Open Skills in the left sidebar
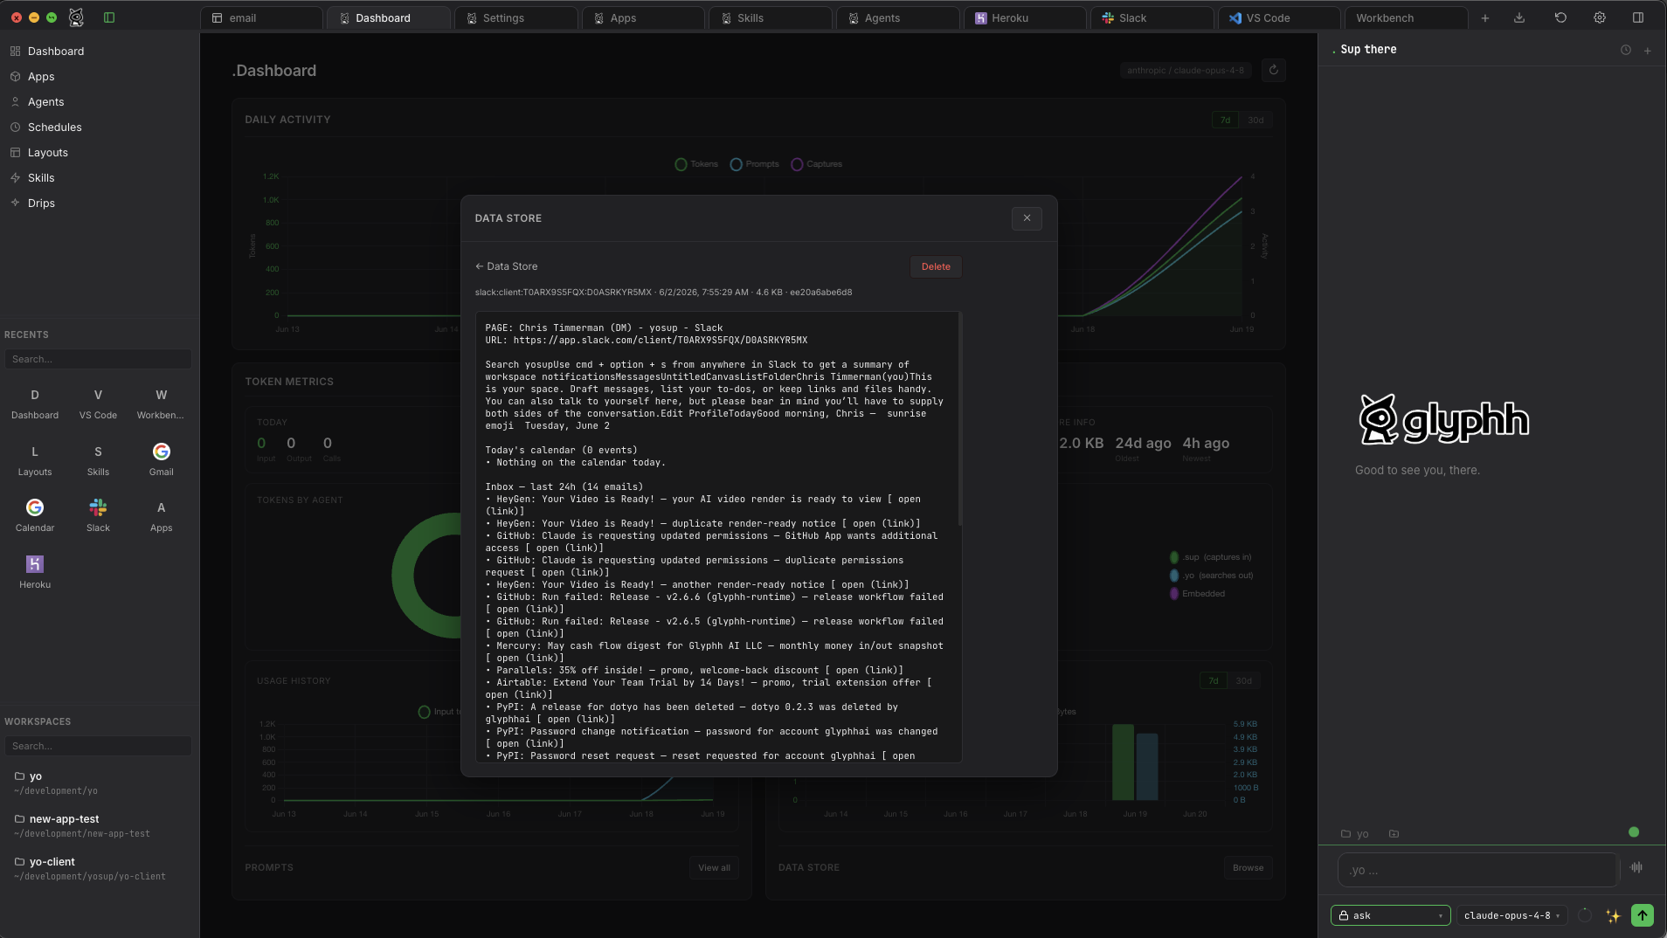The width and height of the screenshot is (1667, 938). tap(41, 178)
